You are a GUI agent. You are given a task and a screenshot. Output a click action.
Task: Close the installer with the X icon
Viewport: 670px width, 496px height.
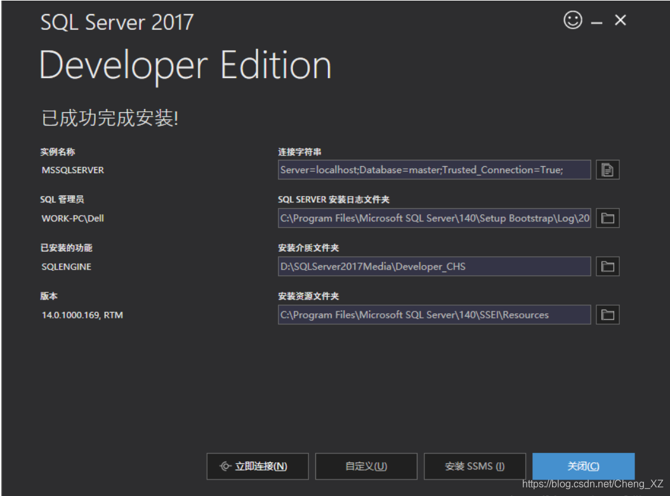(621, 20)
